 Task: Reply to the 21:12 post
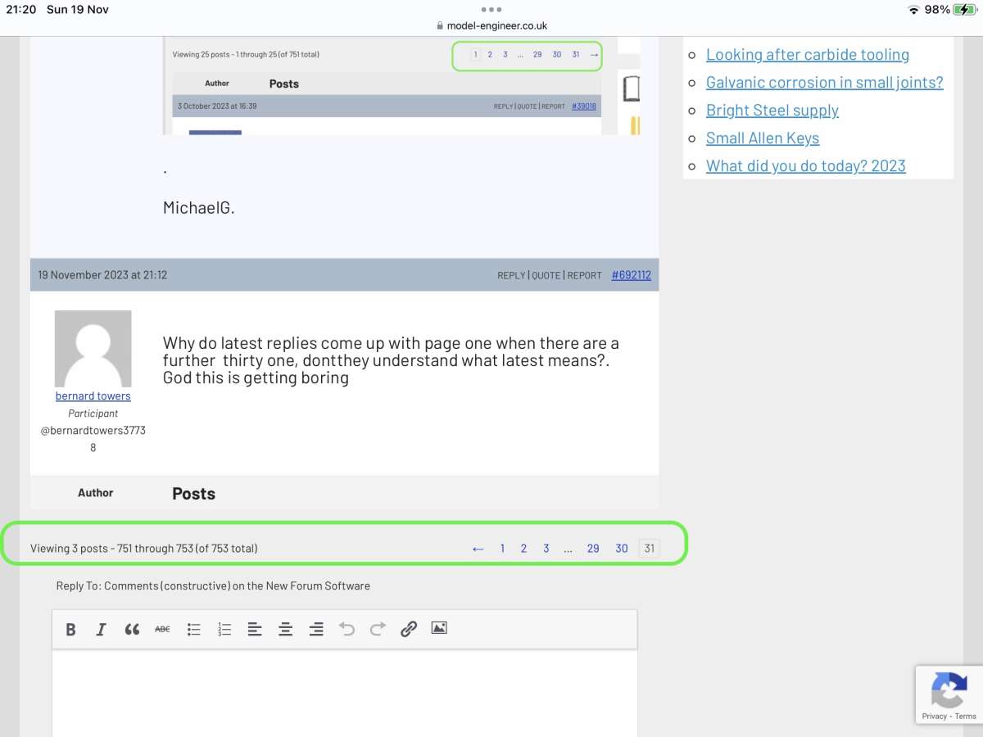[511, 275]
